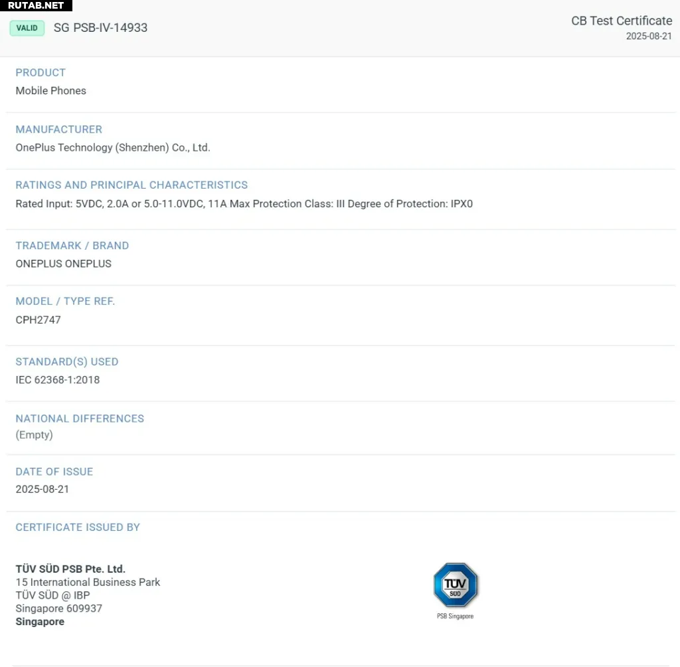Select the Mobile Phones product value

point(50,91)
